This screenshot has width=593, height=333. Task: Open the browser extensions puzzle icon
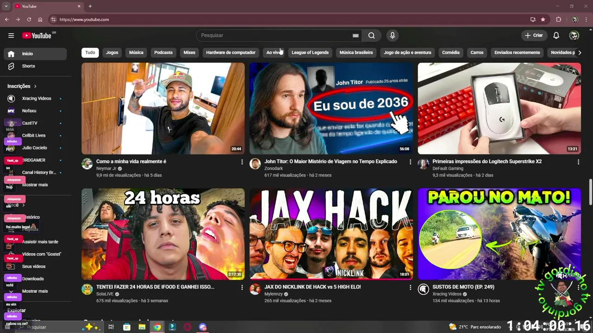coord(558,19)
